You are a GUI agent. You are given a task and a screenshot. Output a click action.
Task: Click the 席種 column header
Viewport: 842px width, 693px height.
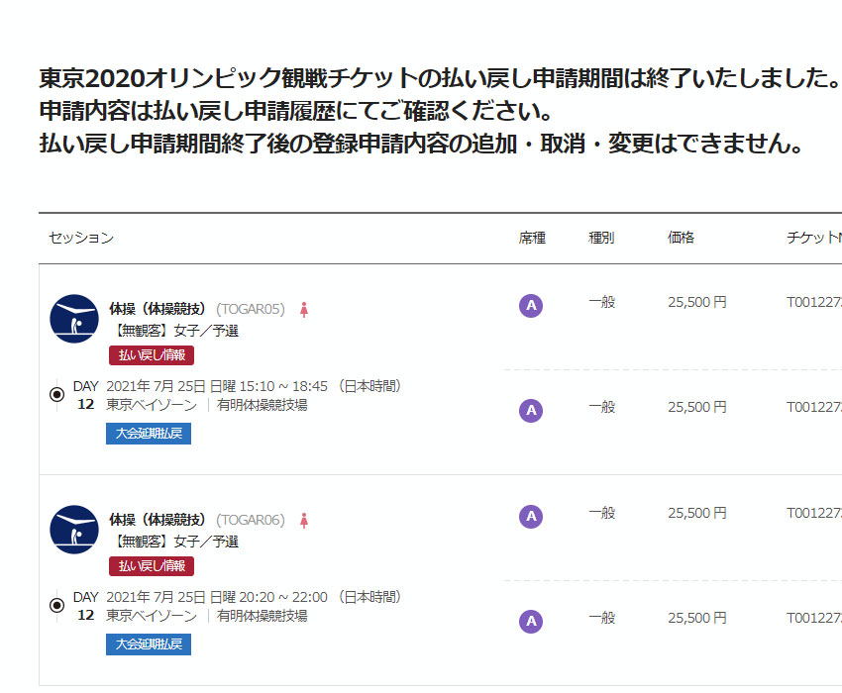coord(532,238)
